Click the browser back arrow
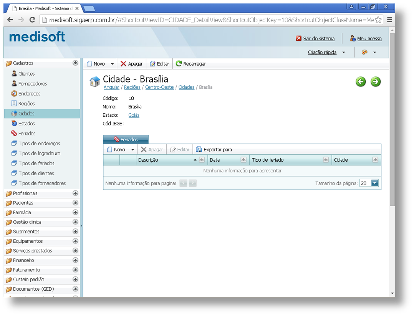Viewport: 414px width, 316px height. point(10,20)
